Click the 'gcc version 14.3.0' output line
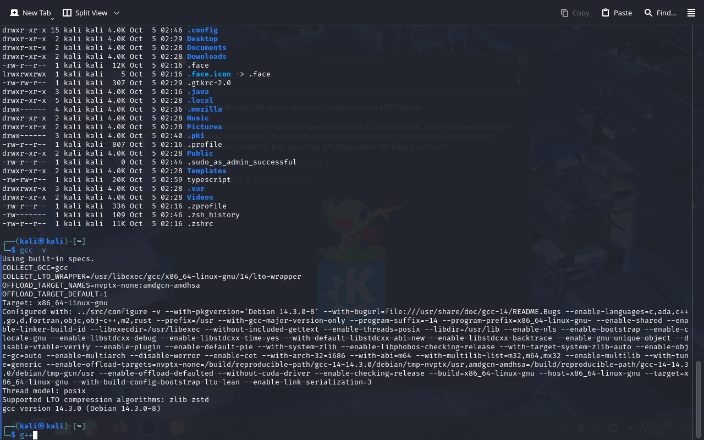This screenshot has width=704, height=440. pos(81,409)
